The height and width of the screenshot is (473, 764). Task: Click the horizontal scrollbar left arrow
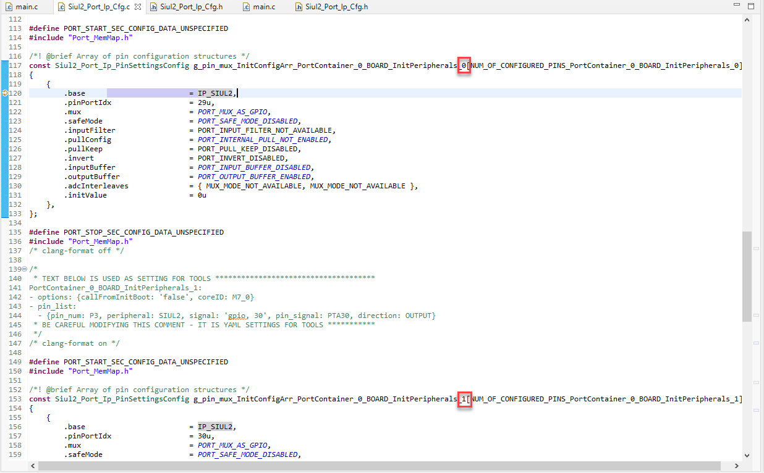click(x=33, y=466)
